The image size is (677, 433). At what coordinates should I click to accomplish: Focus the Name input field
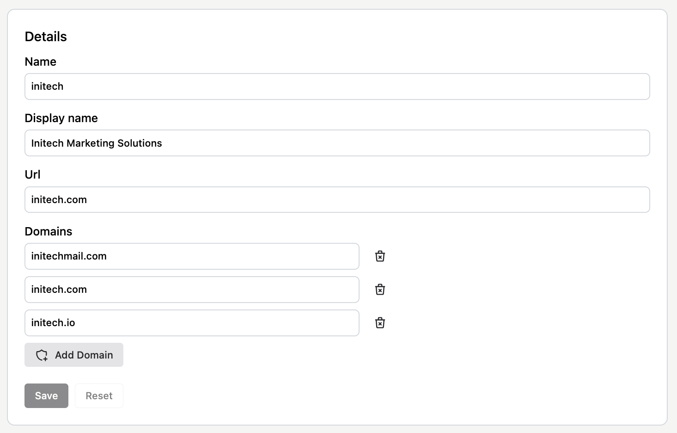pyautogui.click(x=337, y=87)
